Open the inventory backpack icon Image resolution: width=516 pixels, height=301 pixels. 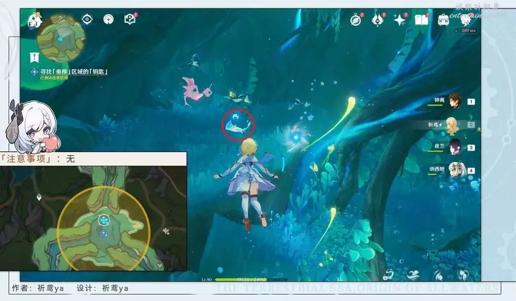point(443,20)
